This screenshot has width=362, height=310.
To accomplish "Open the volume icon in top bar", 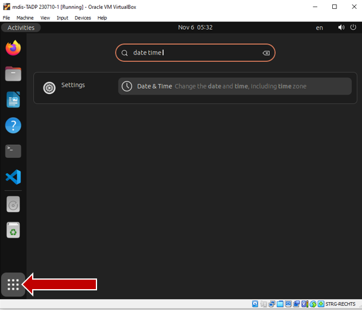I will [x=341, y=27].
